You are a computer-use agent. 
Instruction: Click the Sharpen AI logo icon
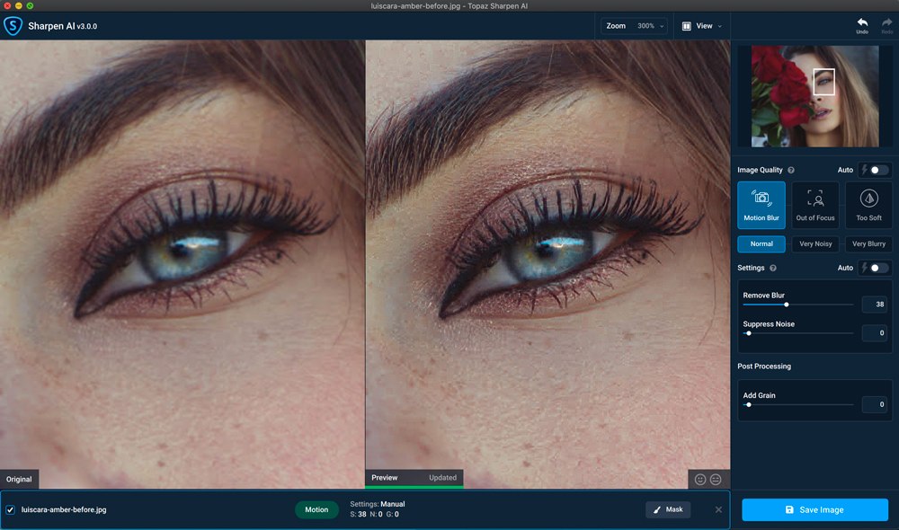click(x=13, y=26)
